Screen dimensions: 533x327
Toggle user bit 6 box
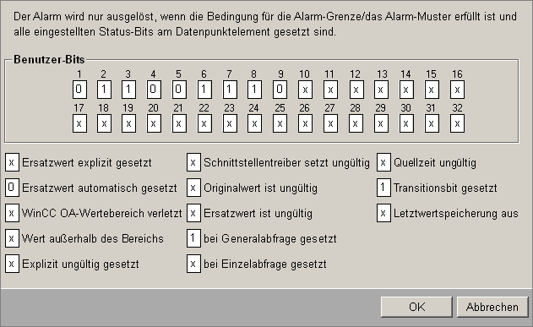[x=204, y=90]
